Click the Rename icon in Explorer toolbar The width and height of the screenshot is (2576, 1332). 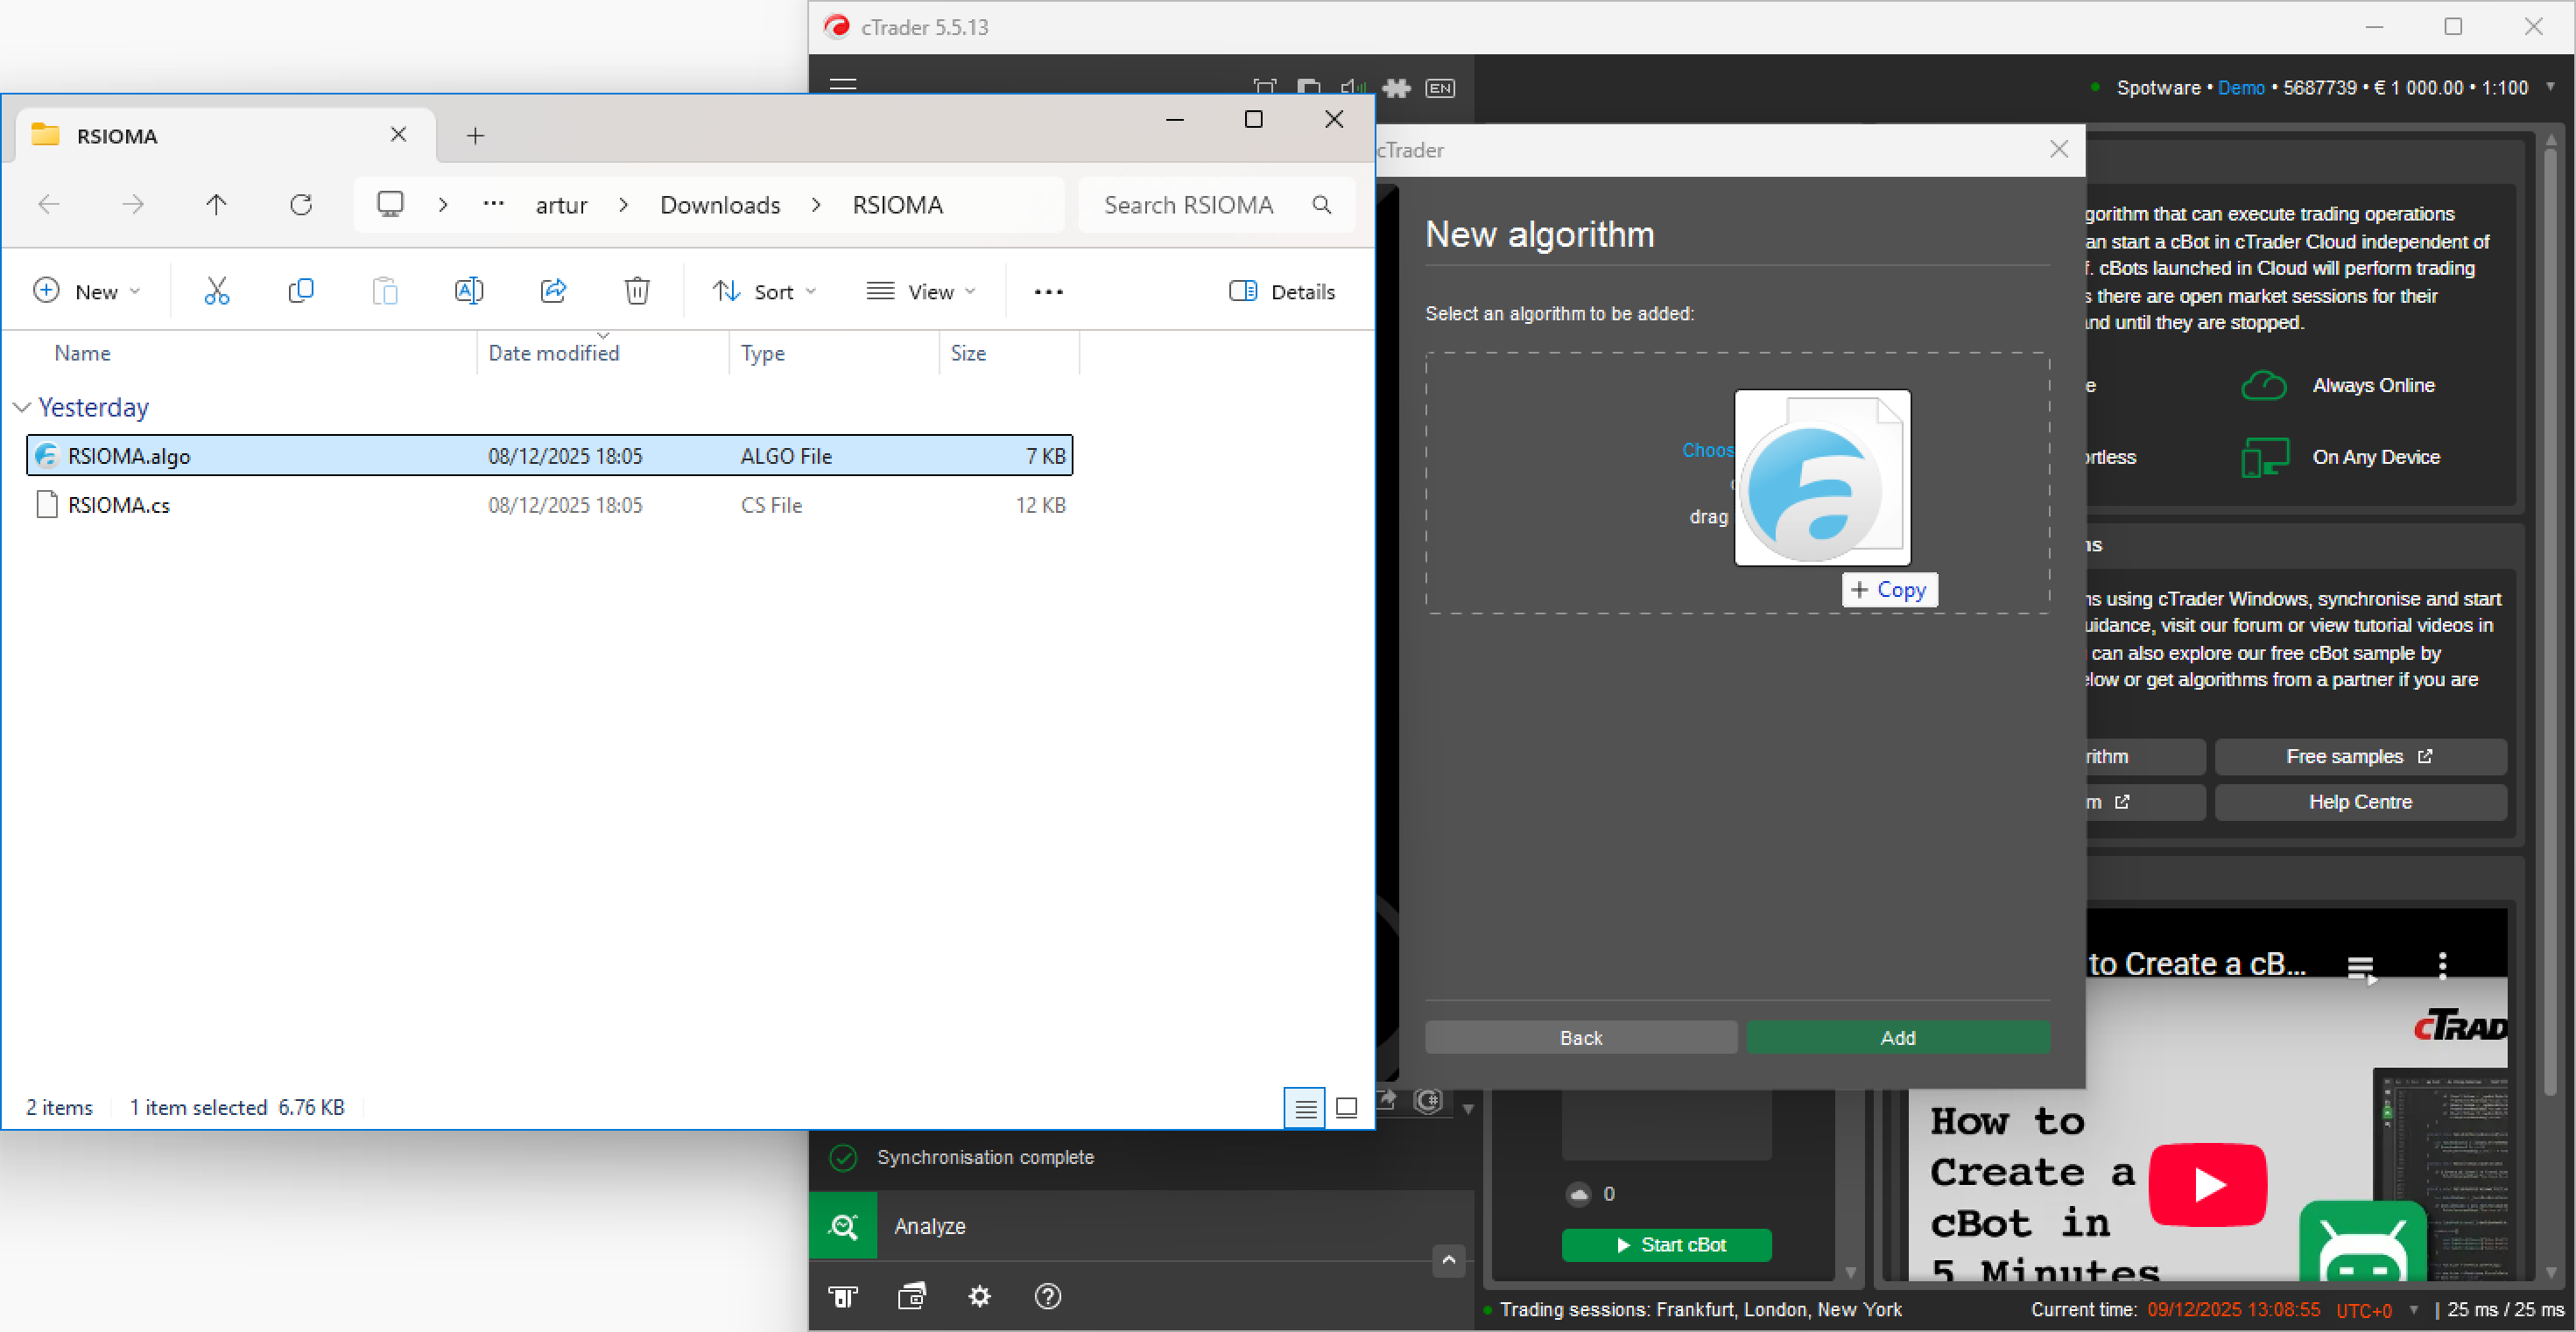point(469,291)
